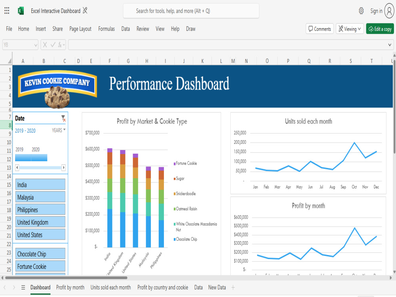Open the Insert tab
The height and width of the screenshot is (297, 396).
point(41,29)
